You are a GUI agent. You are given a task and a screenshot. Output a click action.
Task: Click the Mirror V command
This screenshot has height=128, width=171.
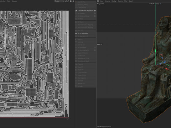coord(85,42)
